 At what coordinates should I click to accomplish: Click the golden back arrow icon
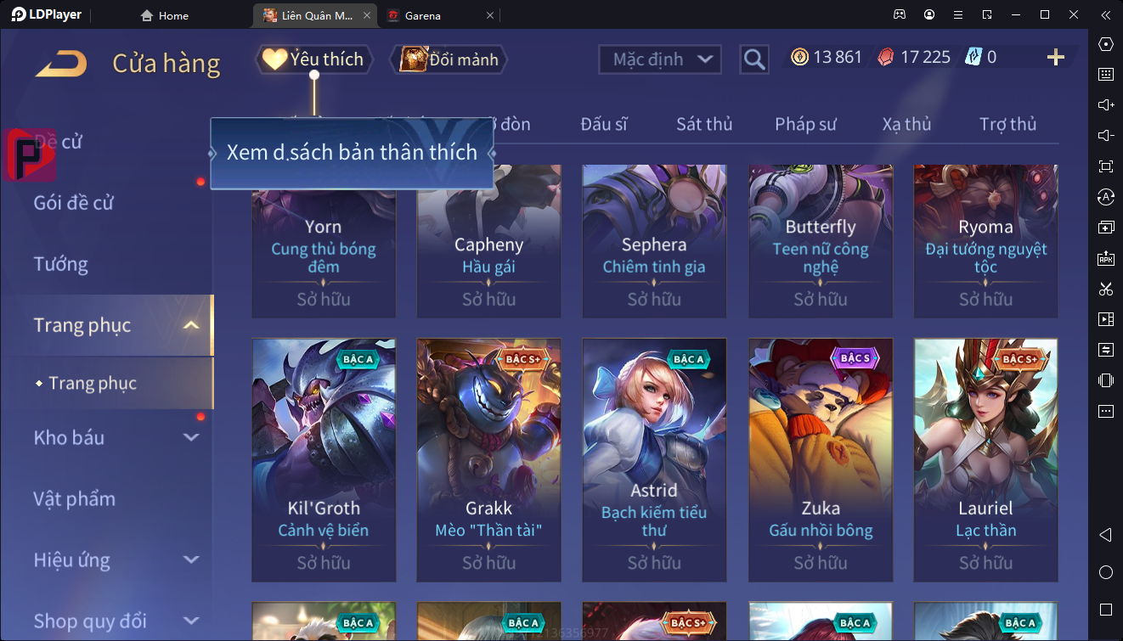[x=61, y=64]
